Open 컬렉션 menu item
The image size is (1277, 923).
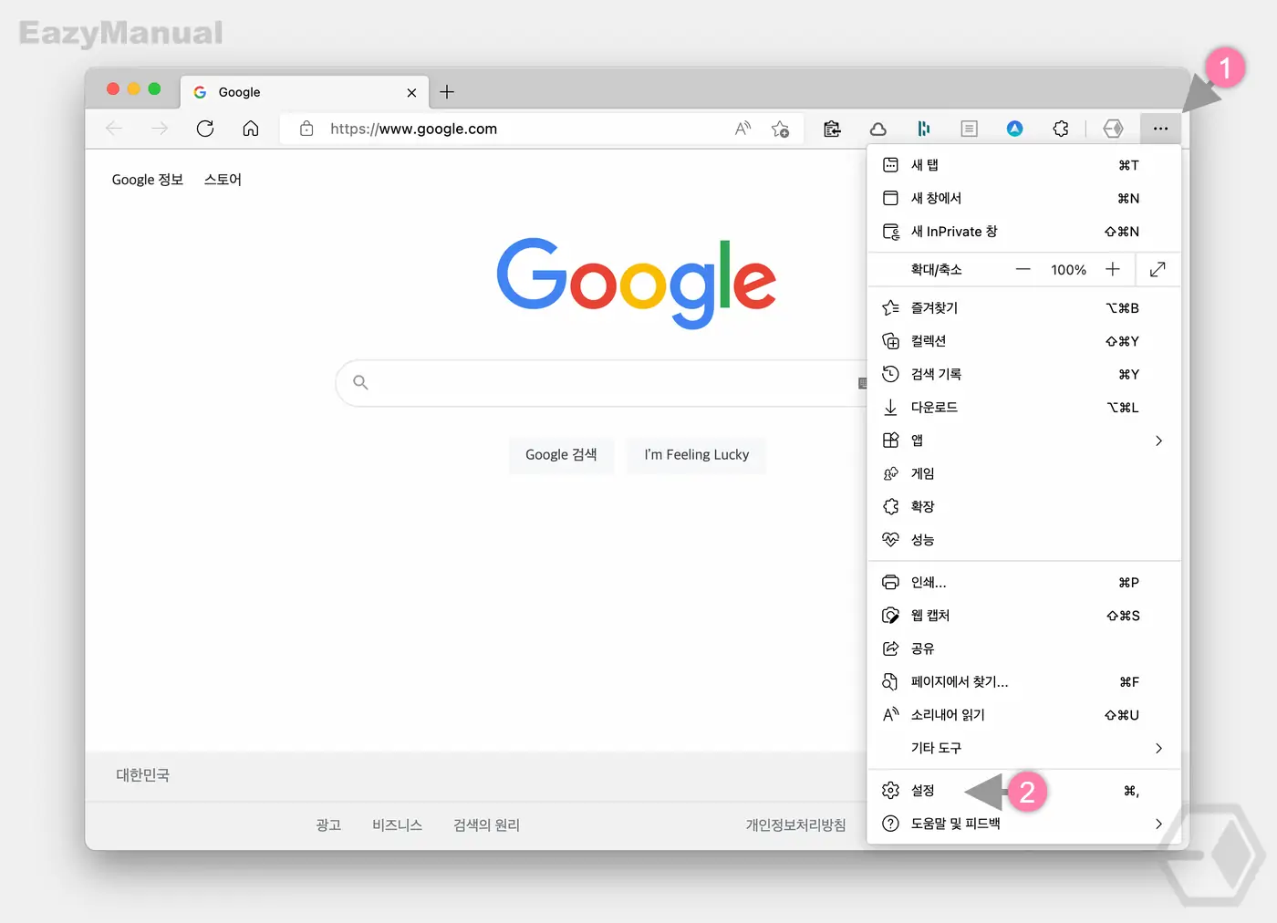pyautogui.click(x=1023, y=341)
